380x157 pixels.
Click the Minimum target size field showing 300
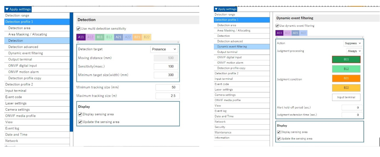pos(166,75)
